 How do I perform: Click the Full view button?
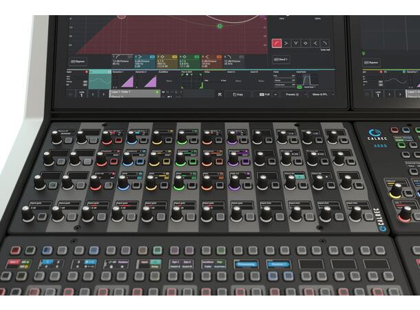click(264, 94)
